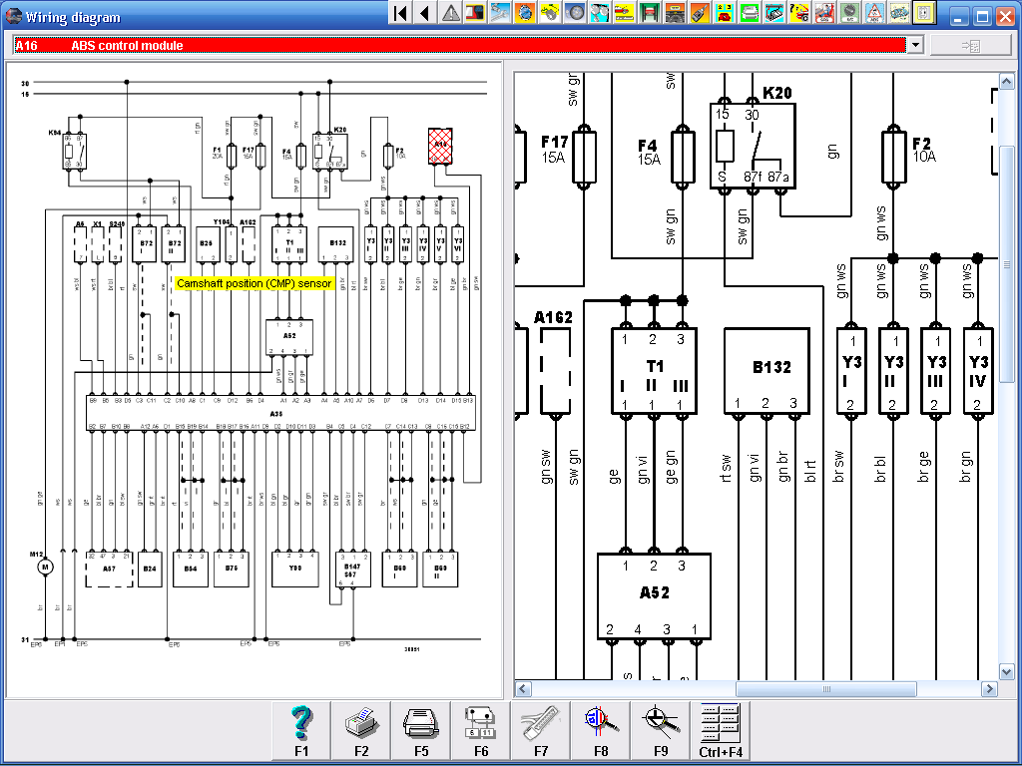Screen dimensions: 1022x766
Task: Print via the F2 printer button
Action: (x=361, y=731)
